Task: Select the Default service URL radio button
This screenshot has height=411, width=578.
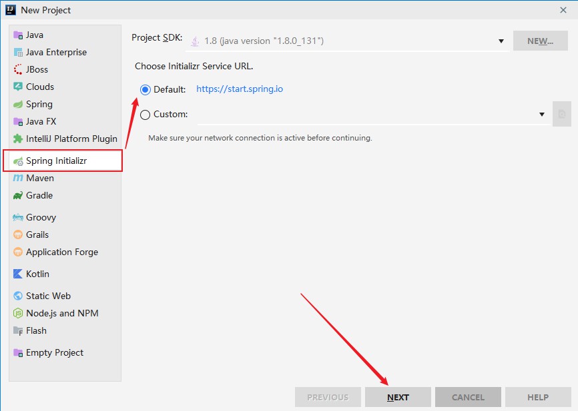Action: (x=146, y=89)
